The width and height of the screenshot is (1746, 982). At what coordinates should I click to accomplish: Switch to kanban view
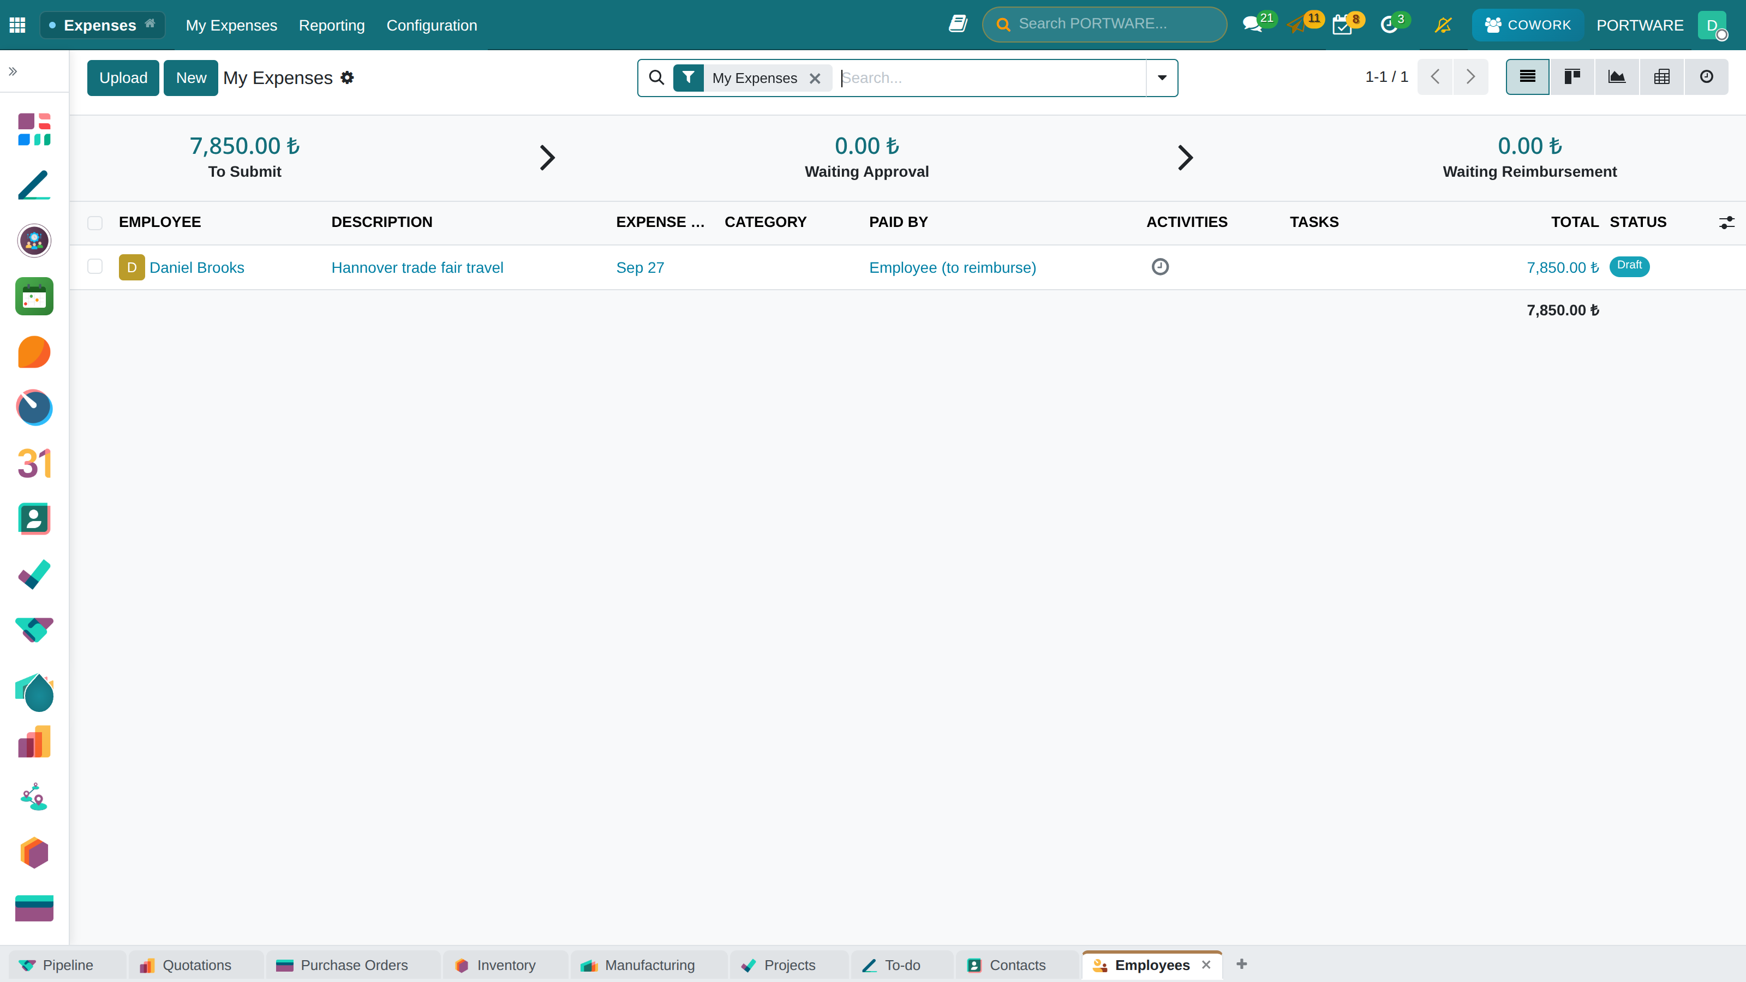(1572, 76)
